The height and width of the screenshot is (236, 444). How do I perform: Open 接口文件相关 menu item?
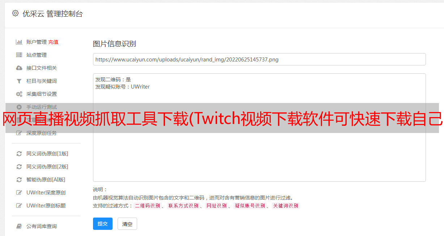click(42, 68)
